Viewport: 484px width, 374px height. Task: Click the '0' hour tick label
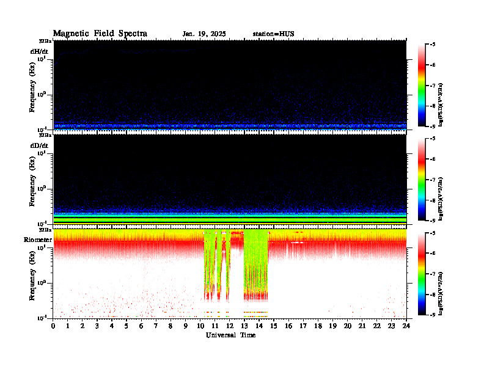pos(53,326)
